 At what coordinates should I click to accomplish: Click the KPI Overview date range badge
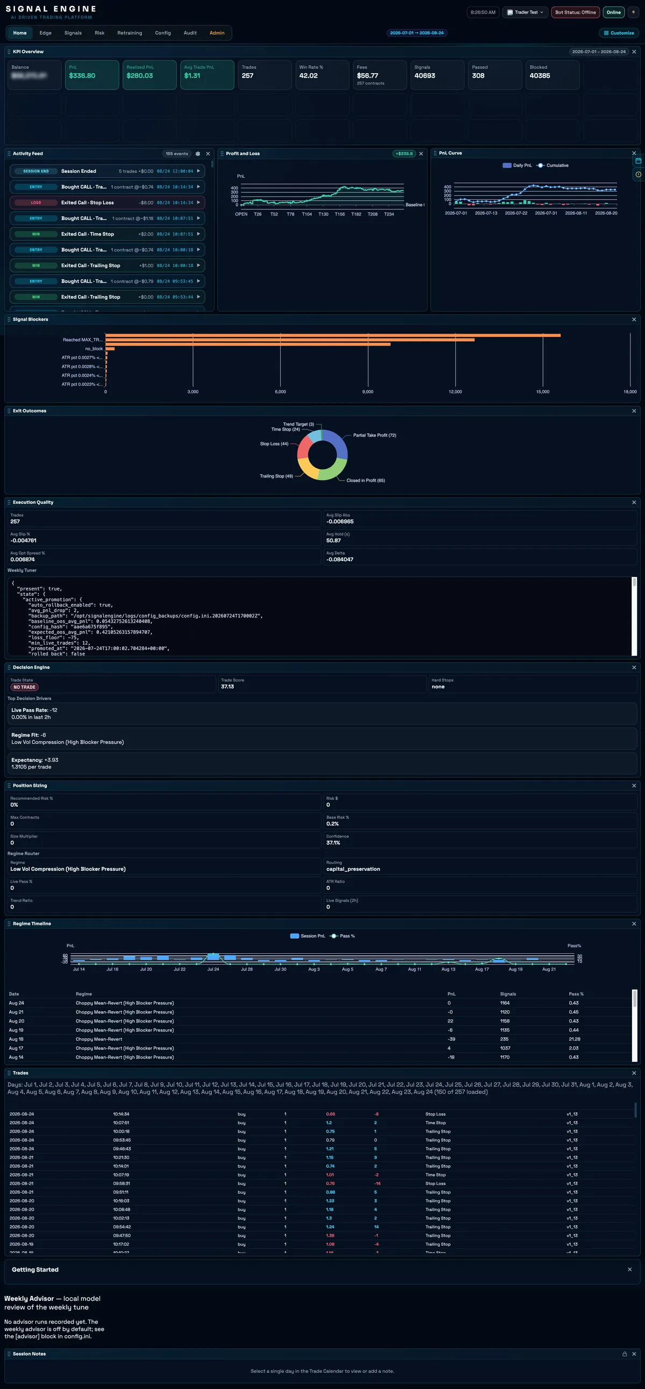(599, 52)
